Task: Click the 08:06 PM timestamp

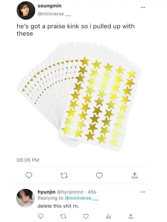Action: (x=28, y=160)
